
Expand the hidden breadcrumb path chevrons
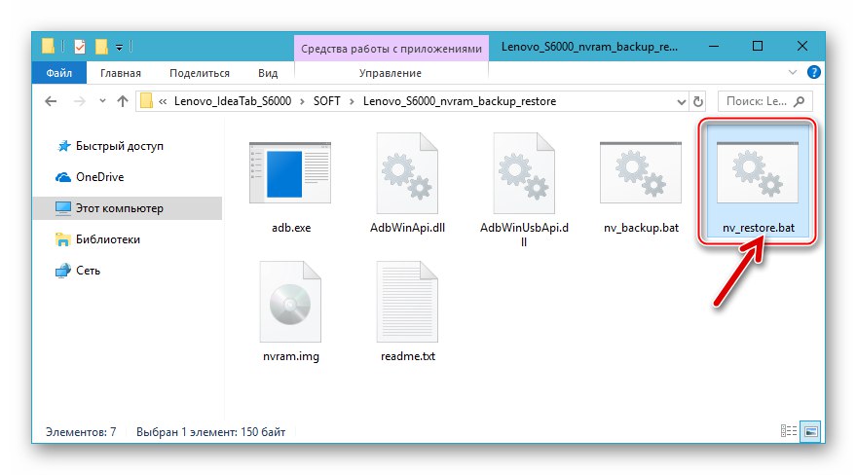(163, 101)
